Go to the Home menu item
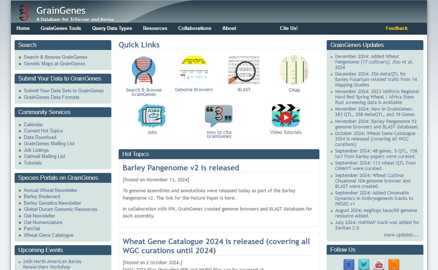The width and height of the screenshot is (438, 270). [23, 28]
